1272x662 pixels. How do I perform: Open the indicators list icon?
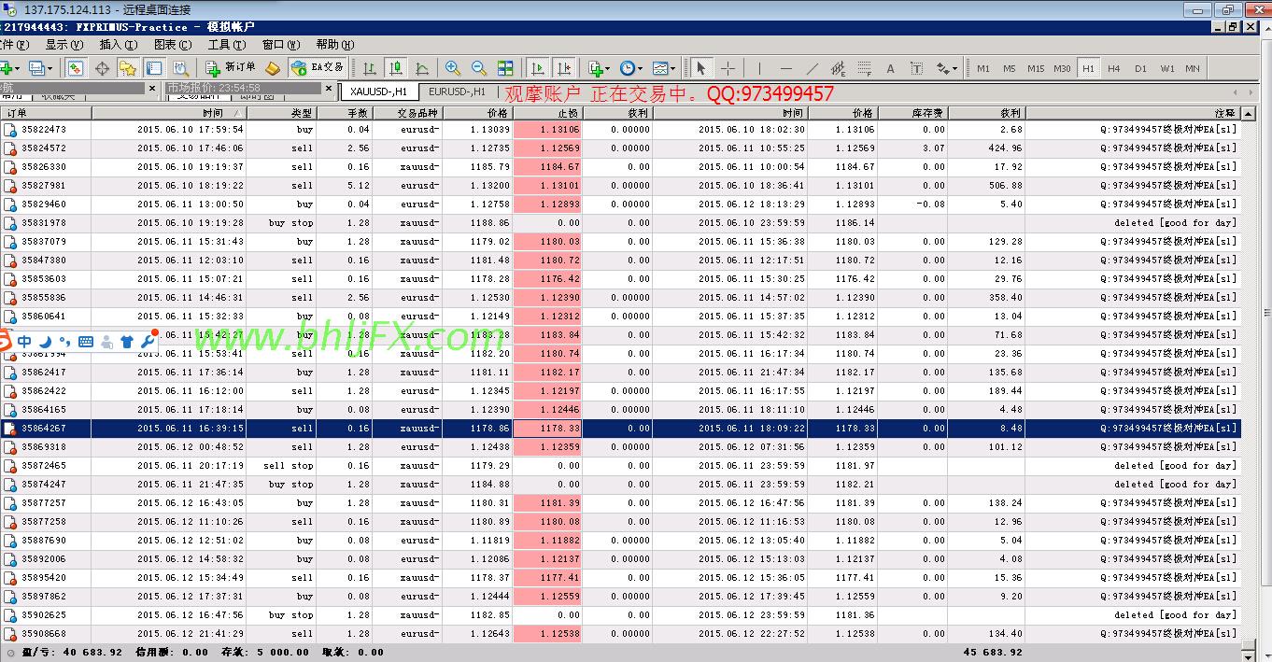click(595, 68)
